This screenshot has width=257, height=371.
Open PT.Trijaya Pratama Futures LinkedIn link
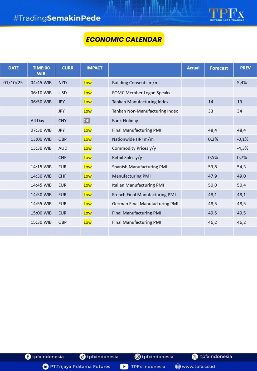coord(80,367)
